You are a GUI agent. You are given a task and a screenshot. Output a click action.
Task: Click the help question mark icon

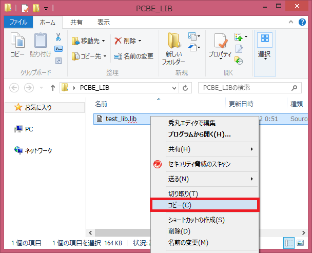(x=303, y=23)
